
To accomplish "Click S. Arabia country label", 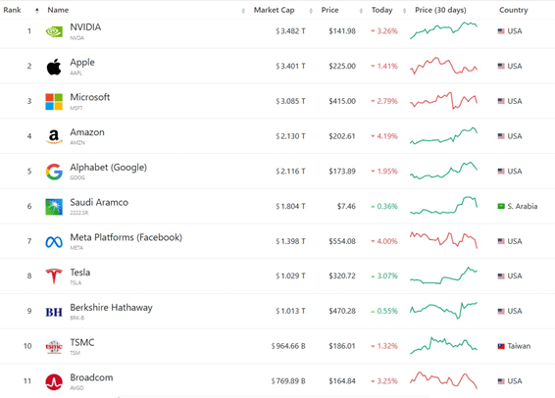I will tap(523, 206).
